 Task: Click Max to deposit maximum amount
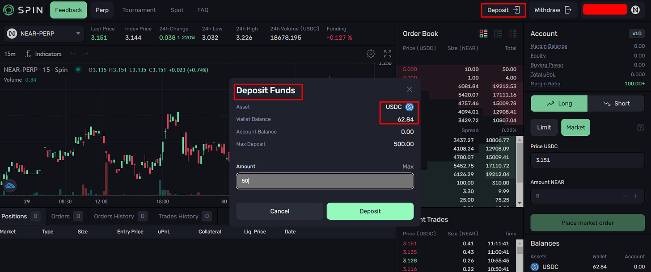pyautogui.click(x=407, y=166)
